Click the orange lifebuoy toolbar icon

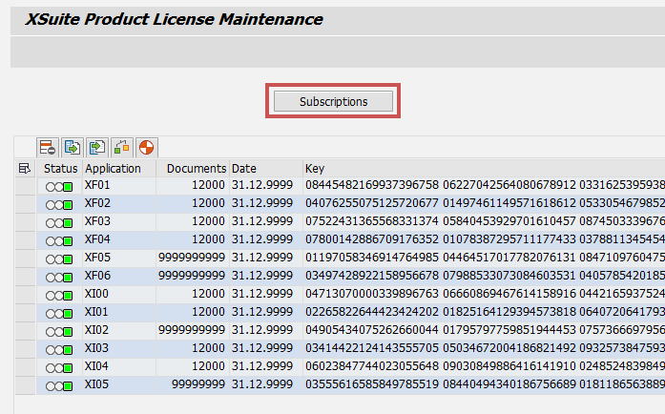pyautogui.click(x=146, y=147)
